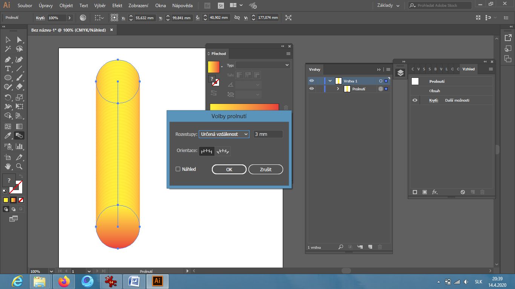Click the yellow-to-red gradient slider bar
The height and width of the screenshot is (289, 515).
(x=244, y=107)
